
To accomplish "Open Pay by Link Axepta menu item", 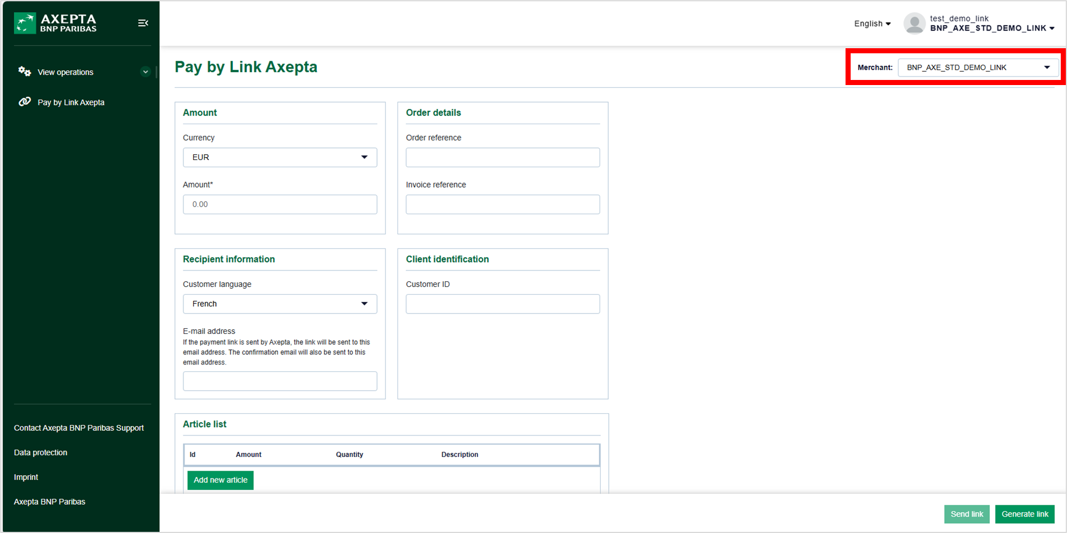I will coord(71,103).
